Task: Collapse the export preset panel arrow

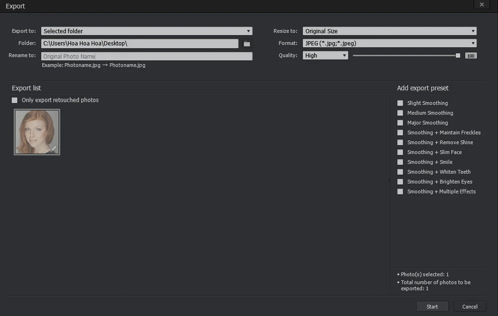Action: (x=389, y=181)
